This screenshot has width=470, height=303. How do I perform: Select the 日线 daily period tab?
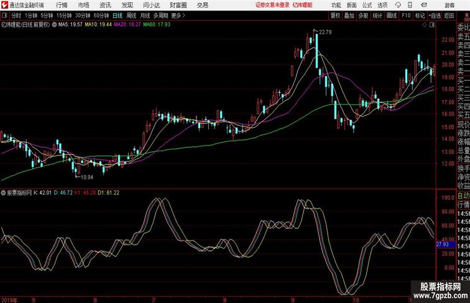pyautogui.click(x=118, y=16)
